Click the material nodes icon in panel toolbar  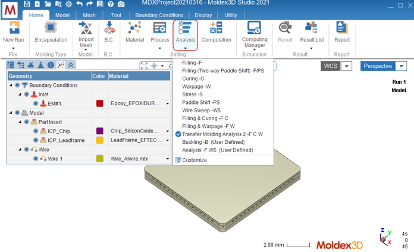click(x=61, y=65)
